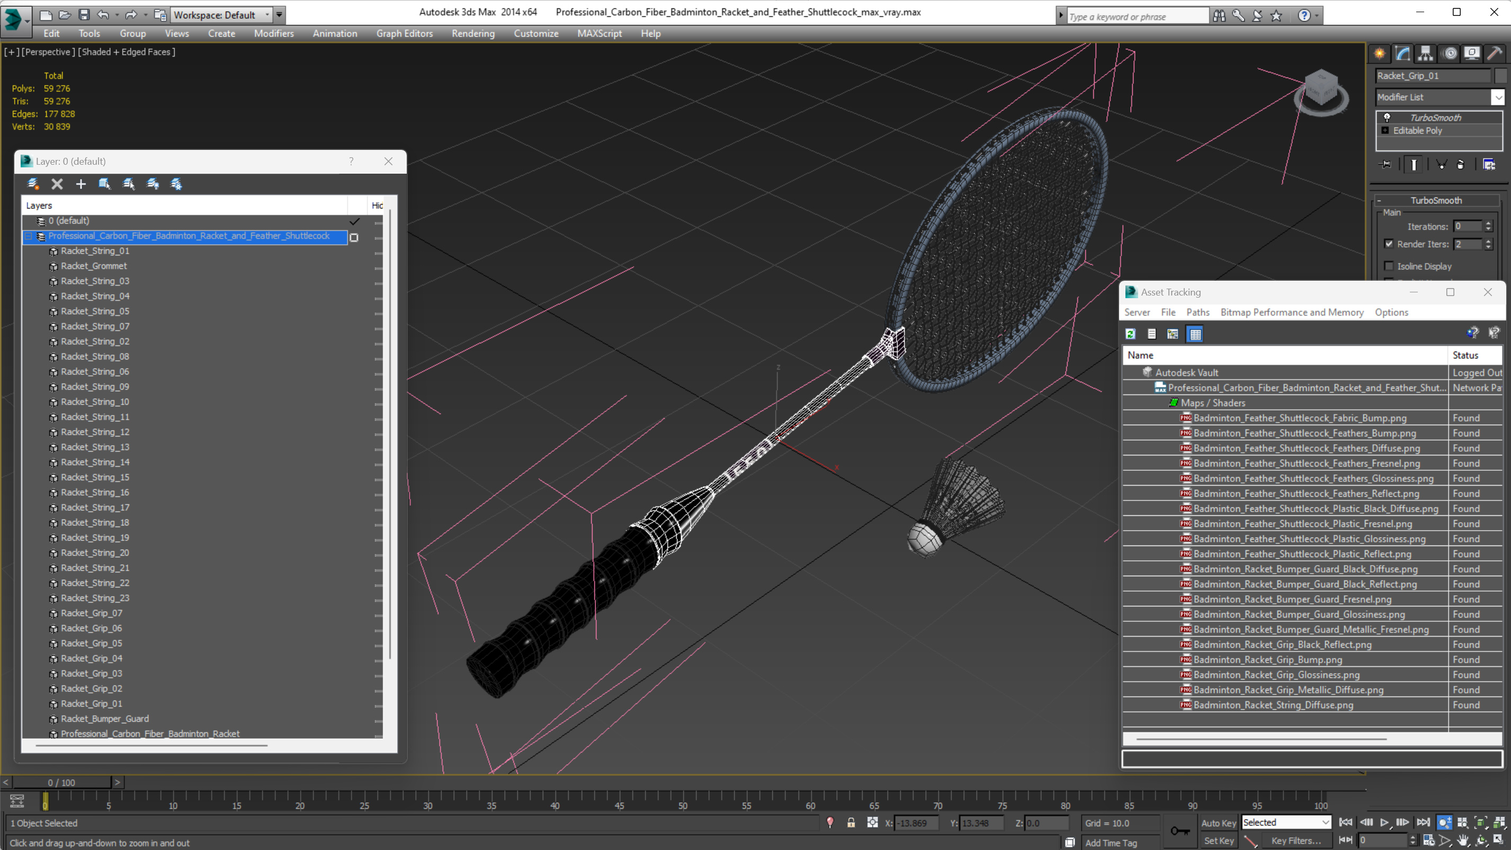The height and width of the screenshot is (850, 1511).
Task: Click the Set Keys large key icon
Action: [1179, 830]
